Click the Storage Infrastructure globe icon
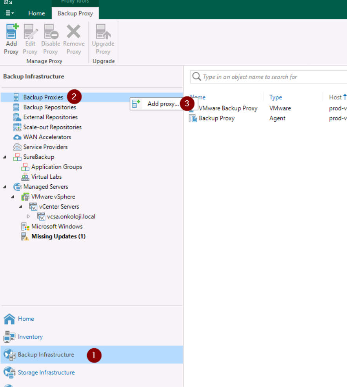The width and height of the screenshot is (347, 387). pyautogui.click(x=9, y=372)
